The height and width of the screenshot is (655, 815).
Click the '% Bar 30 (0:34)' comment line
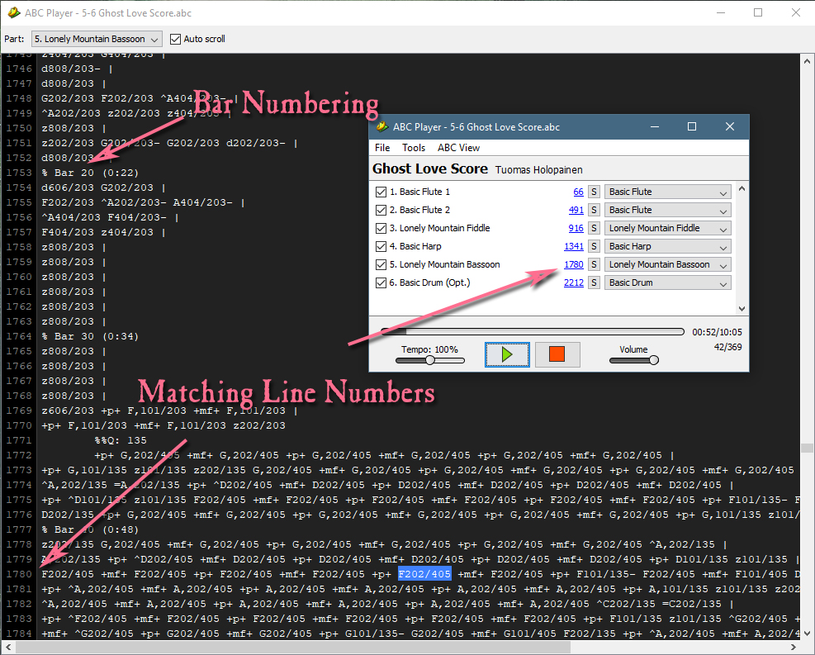coord(90,336)
